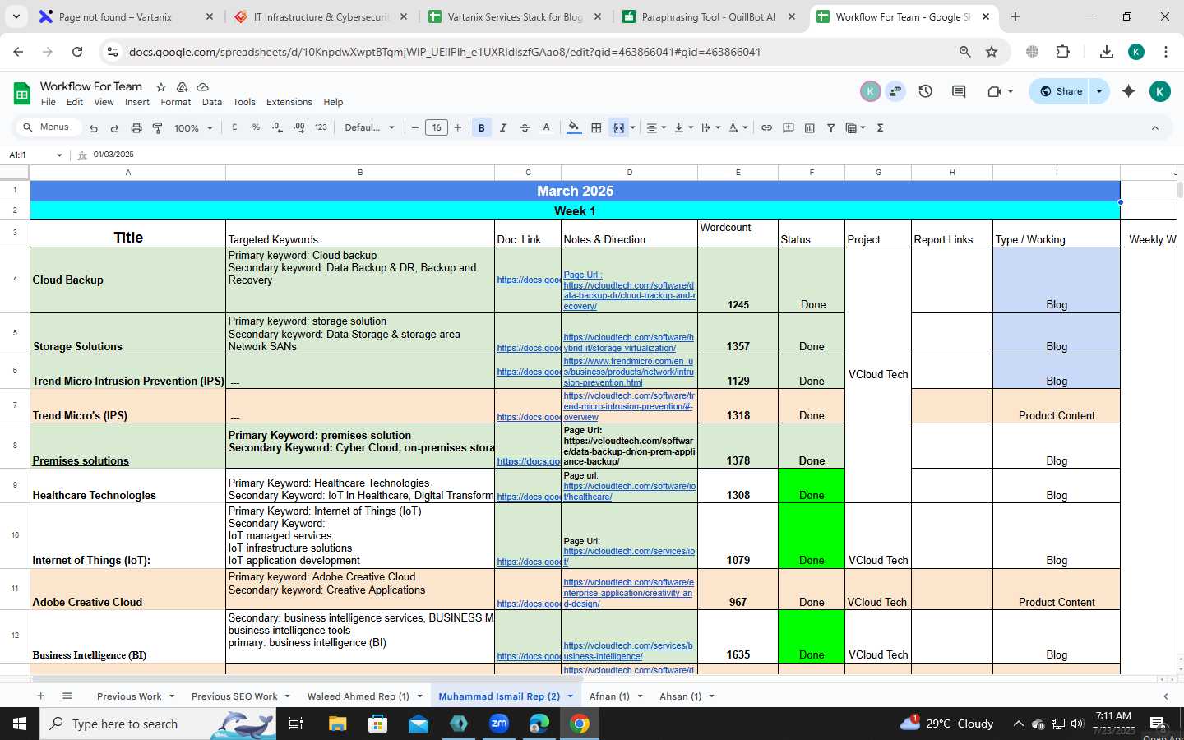This screenshot has width=1184, height=740.
Task: Open the comments panel icon
Action: [959, 91]
